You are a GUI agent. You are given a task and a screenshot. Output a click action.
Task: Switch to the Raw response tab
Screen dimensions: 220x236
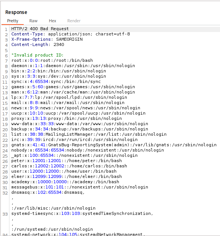(x=33, y=21)
